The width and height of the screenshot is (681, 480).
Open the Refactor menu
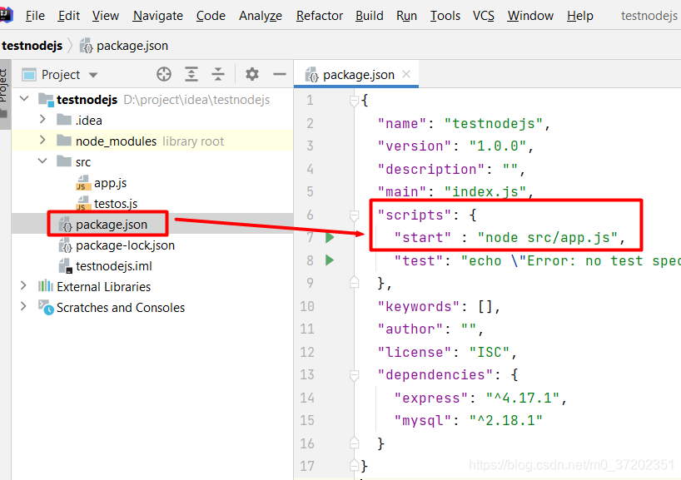coord(319,15)
